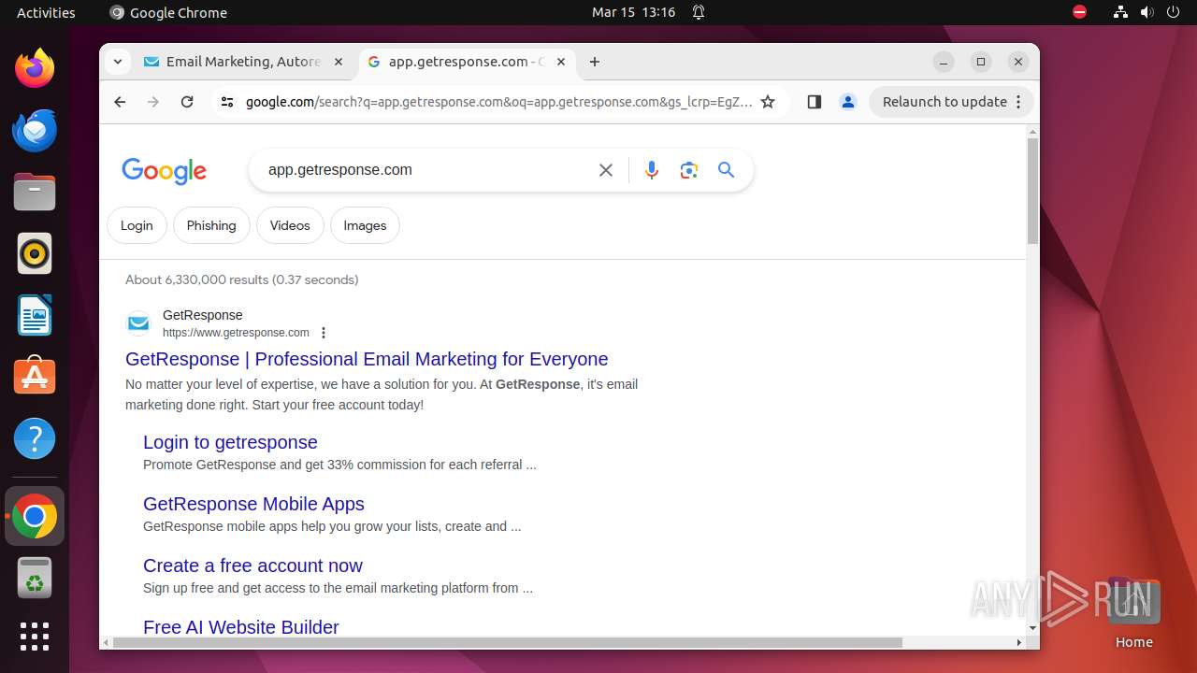This screenshot has height=673, width=1197.
Task: Filter results by Videos chip
Action: [290, 225]
